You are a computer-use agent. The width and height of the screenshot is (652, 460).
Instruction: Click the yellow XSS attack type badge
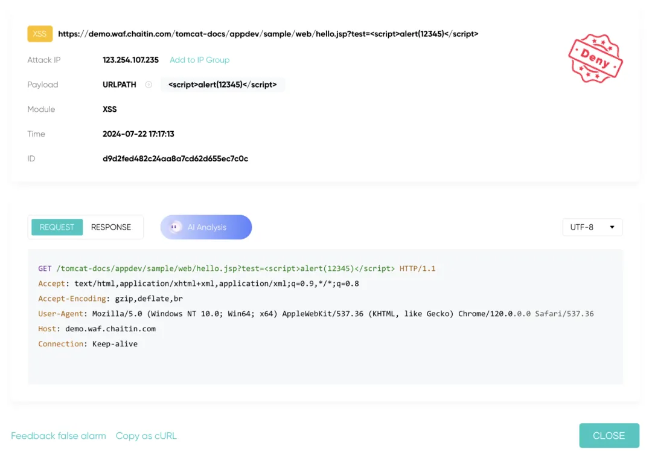(x=39, y=34)
